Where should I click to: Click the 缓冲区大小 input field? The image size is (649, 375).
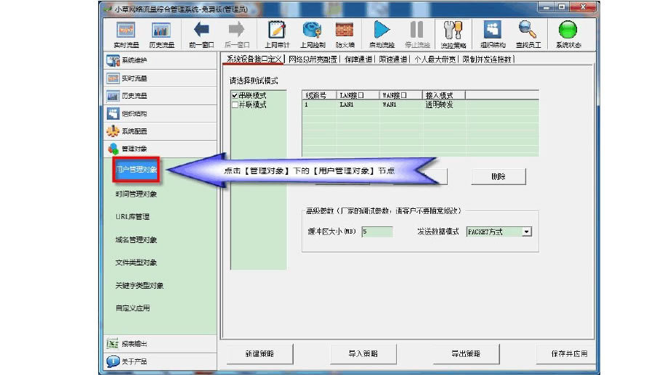coord(377,231)
